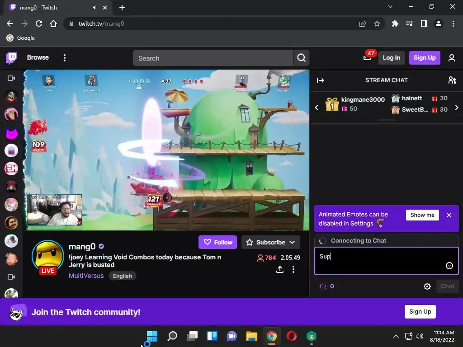463x347 pixels.
Task: Open Opera browser from taskbar
Action: 292,336
